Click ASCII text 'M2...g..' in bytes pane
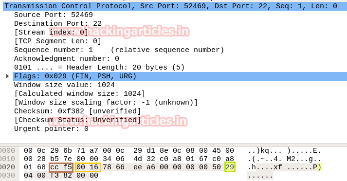 click(304, 159)
